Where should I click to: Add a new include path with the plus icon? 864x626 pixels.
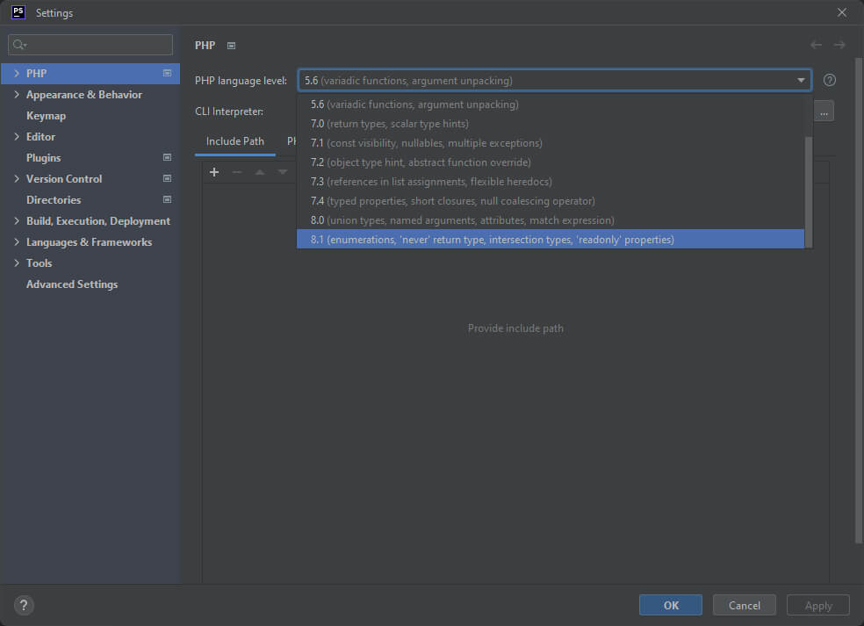214,172
